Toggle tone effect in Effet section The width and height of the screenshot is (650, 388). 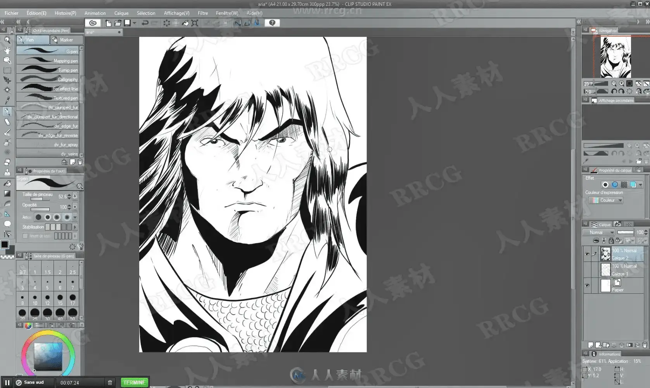pyautogui.click(x=624, y=185)
